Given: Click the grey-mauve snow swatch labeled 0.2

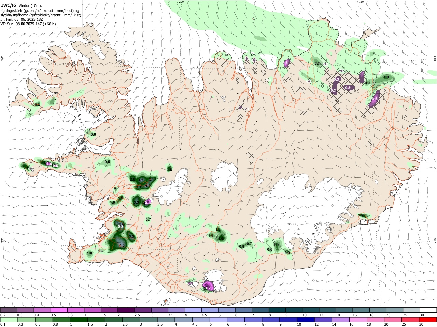Looking at the screenshot, I should (9, 310).
